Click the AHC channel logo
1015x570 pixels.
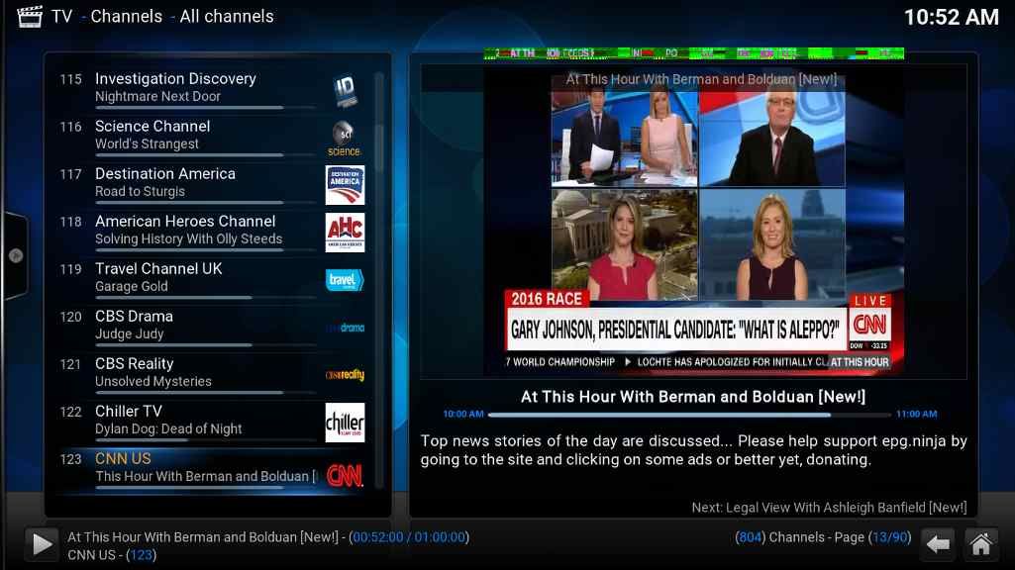click(x=345, y=233)
